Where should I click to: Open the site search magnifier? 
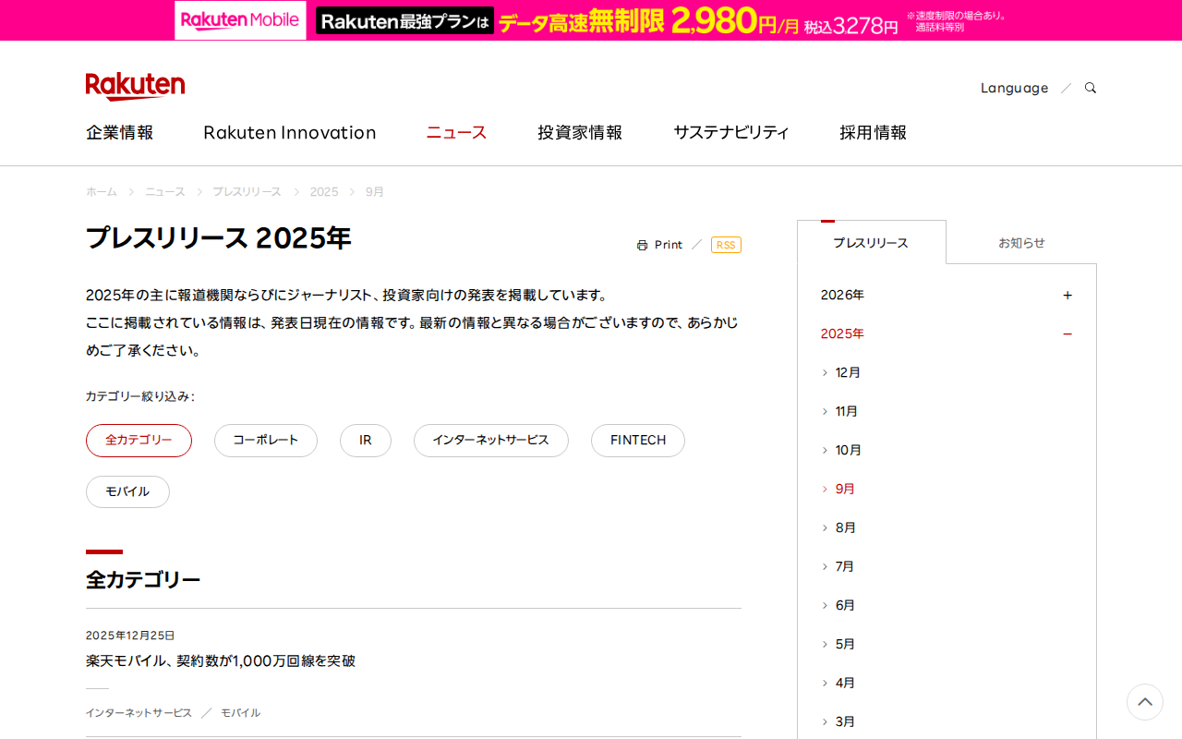1090,87
